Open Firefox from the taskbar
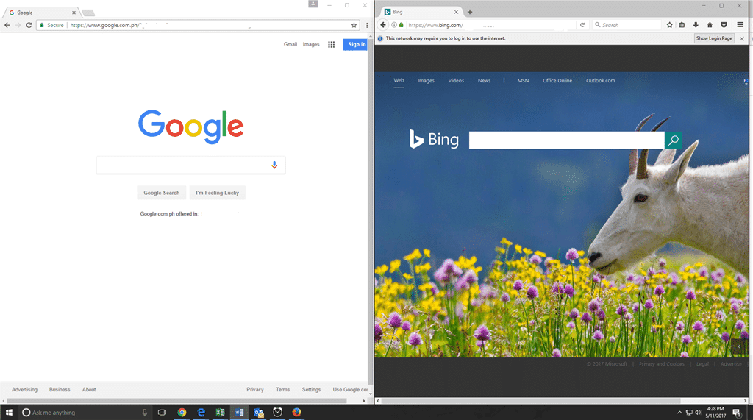 pos(296,413)
